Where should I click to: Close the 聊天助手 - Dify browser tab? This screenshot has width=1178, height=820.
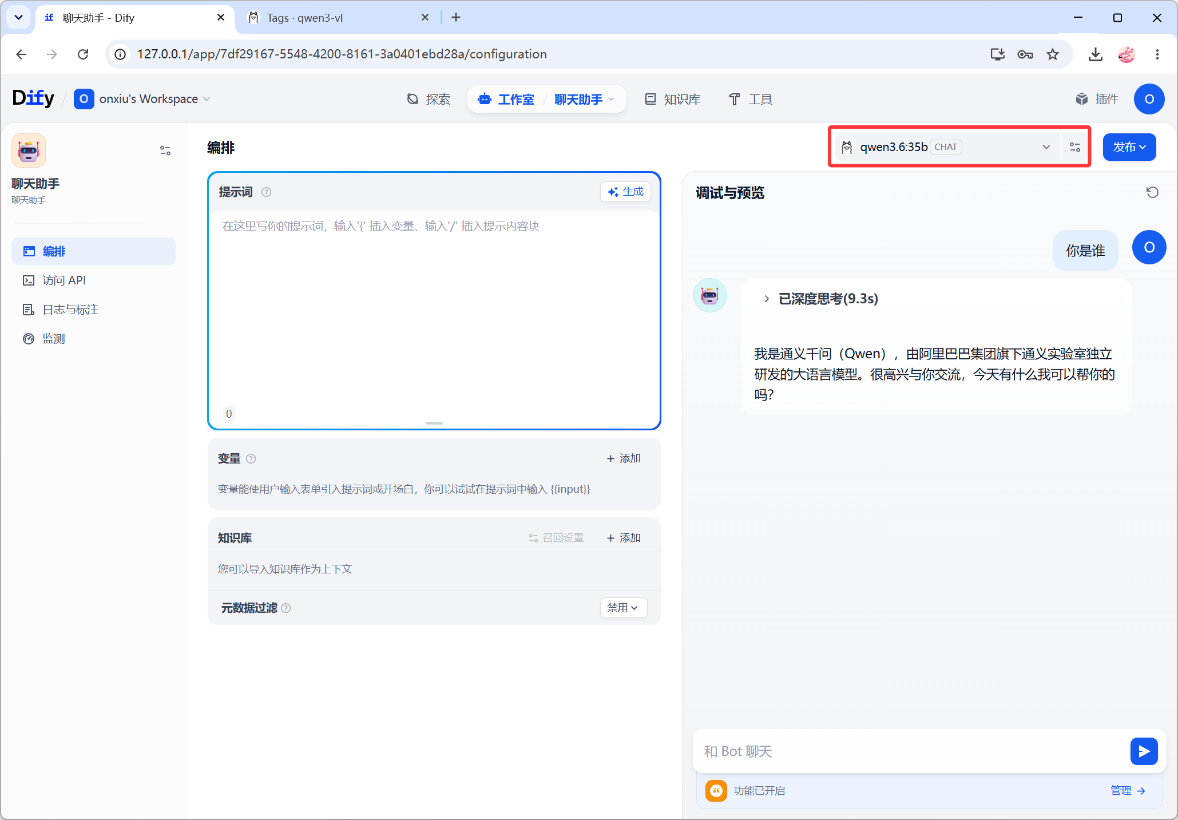click(x=221, y=18)
